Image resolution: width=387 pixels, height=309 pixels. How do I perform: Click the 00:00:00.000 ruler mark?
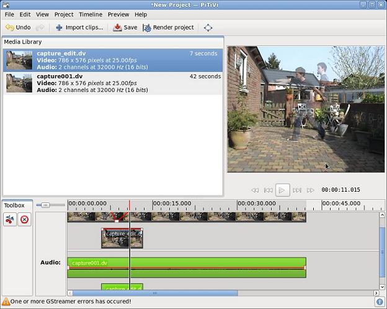click(x=87, y=204)
